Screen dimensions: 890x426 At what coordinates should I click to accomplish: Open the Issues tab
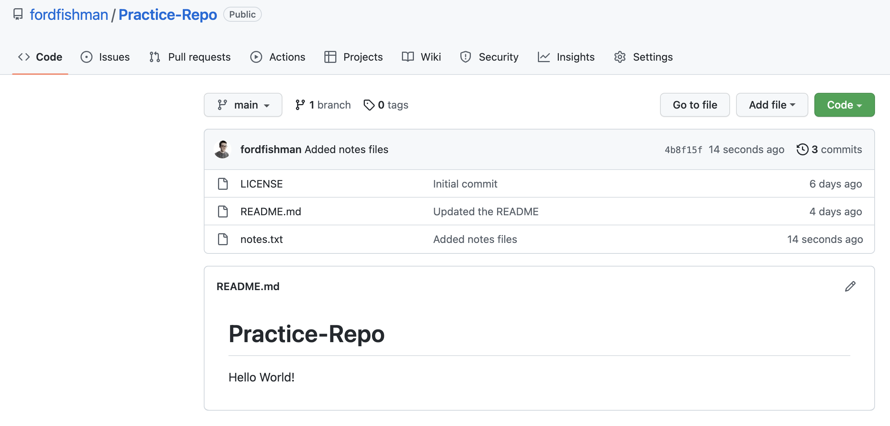(105, 57)
